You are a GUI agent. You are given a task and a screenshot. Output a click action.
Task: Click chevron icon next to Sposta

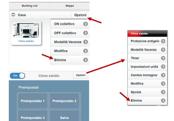coord(163,92)
